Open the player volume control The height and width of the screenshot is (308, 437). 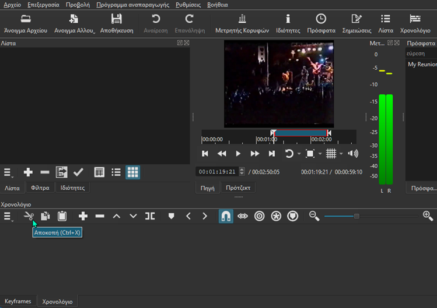point(353,154)
